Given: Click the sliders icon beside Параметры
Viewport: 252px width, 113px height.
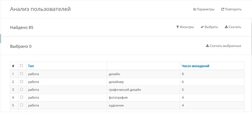Looking at the screenshot, I should tap(195, 9).
